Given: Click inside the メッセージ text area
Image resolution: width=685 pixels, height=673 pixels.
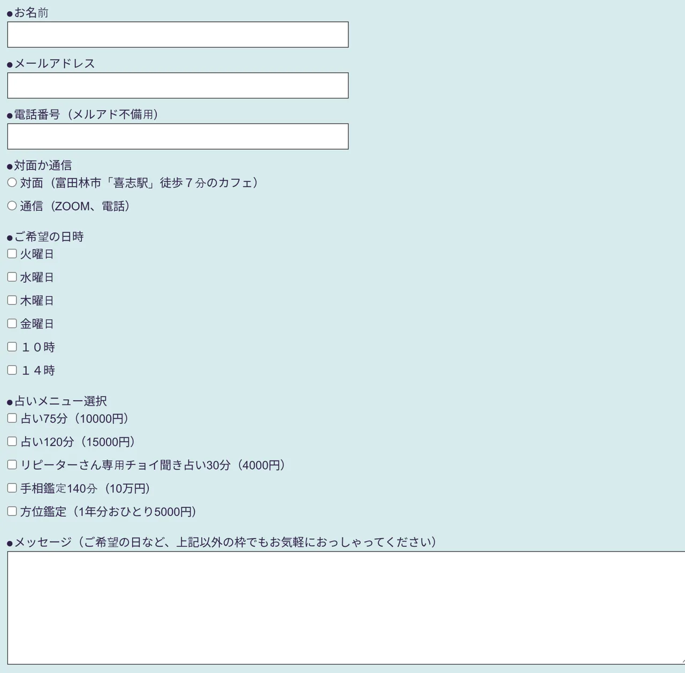Looking at the screenshot, I should pos(346,608).
